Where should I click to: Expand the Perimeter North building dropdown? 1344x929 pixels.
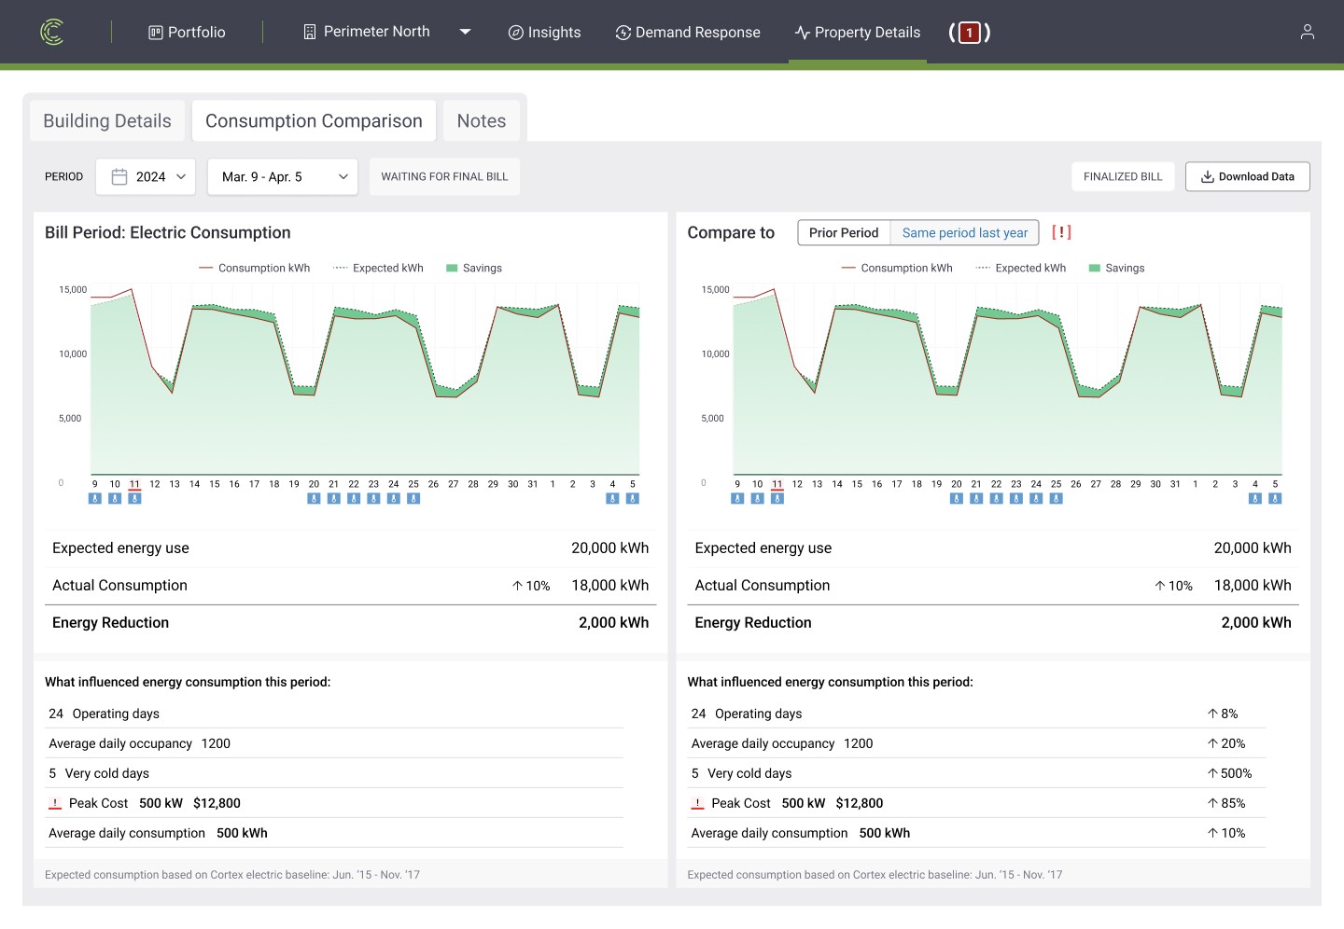pos(465,32)
